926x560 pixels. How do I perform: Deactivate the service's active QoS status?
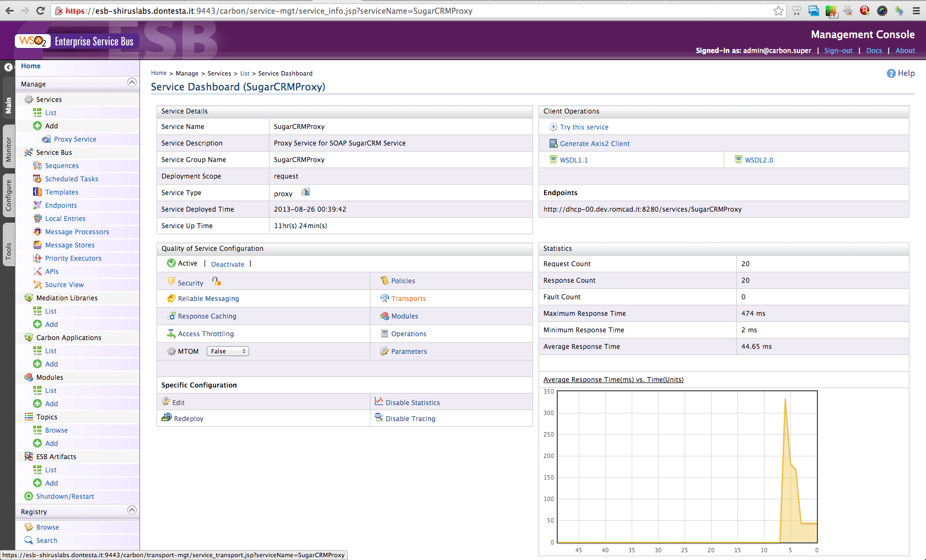tap(228, 264)
